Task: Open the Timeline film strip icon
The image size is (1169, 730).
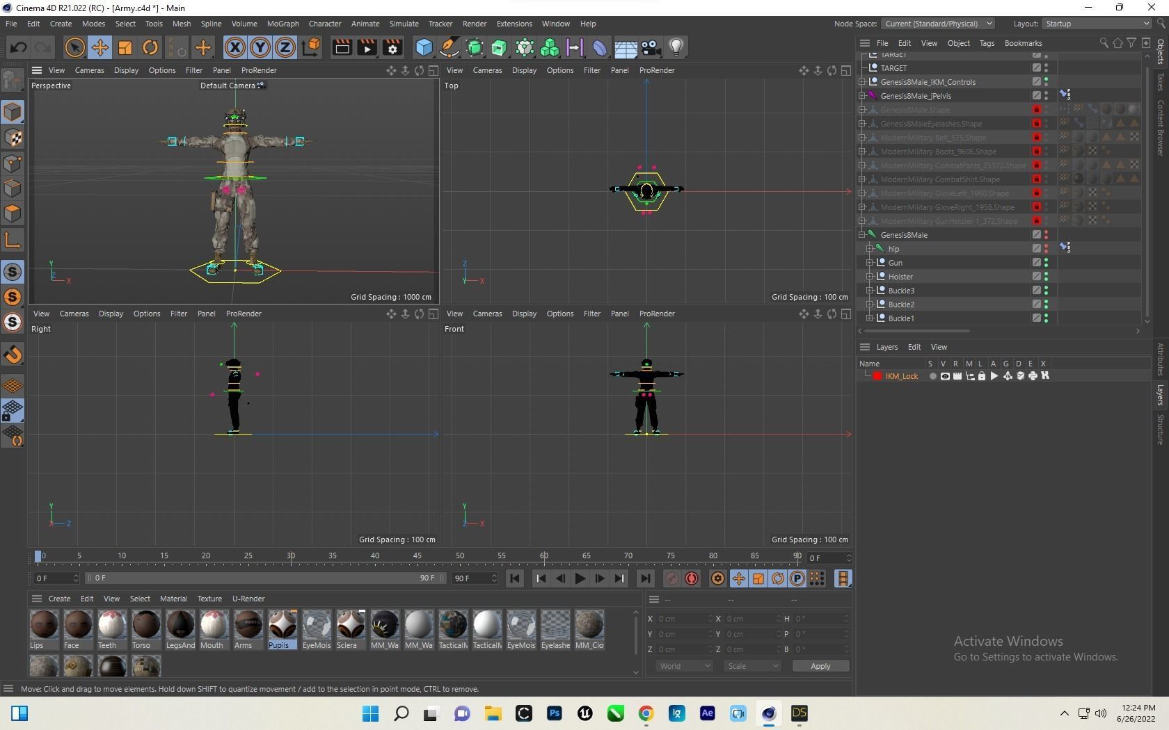Action: [x=843, y=578]
